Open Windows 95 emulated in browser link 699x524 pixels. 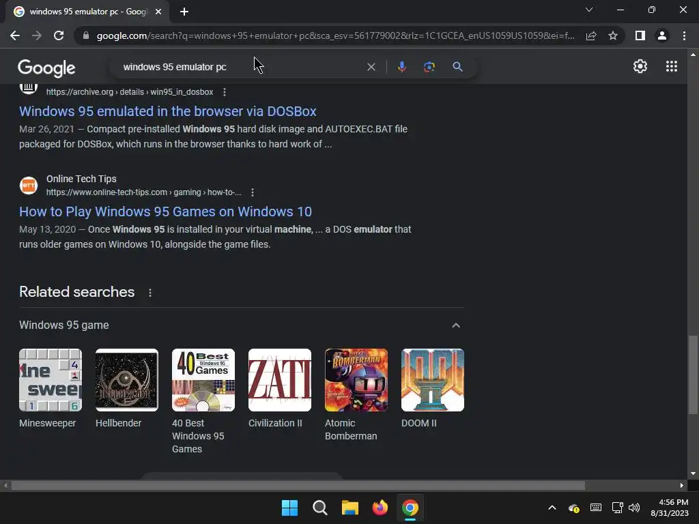tap(168, 111)
